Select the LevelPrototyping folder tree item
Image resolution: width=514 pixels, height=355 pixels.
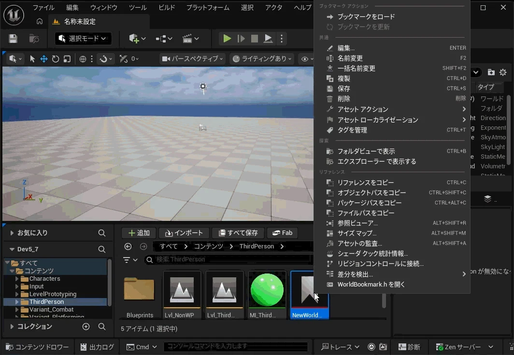(53, 294)
